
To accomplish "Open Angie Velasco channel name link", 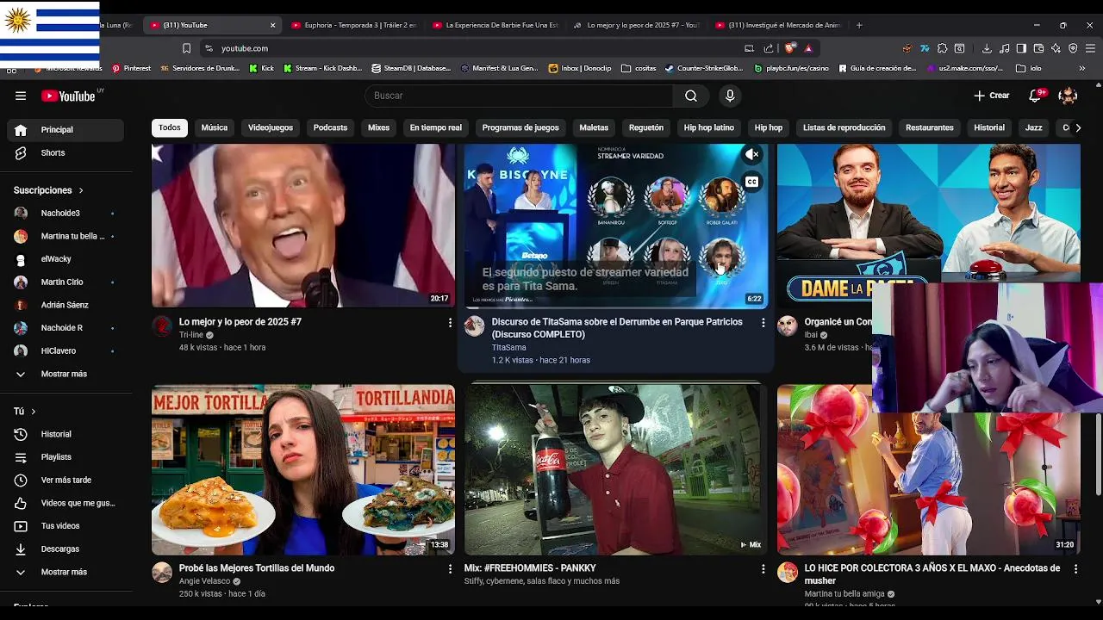I will pyautogui.click(x=204, y=581).
